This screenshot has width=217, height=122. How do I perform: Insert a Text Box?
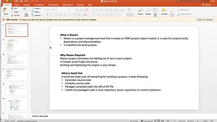coord(155,10)
